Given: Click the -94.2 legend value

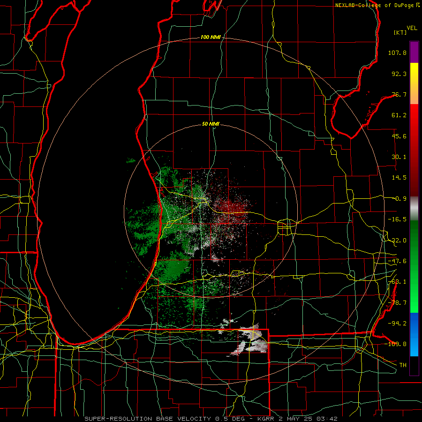Looking at the screenshot, I should [x=397, y=323].
